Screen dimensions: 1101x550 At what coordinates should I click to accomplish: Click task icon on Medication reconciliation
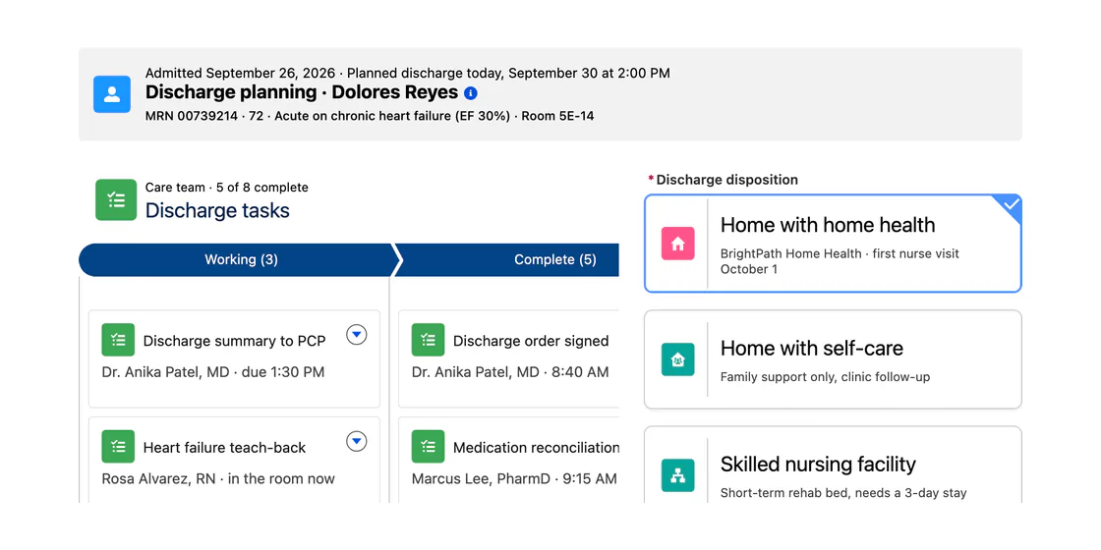coord(428,447)
